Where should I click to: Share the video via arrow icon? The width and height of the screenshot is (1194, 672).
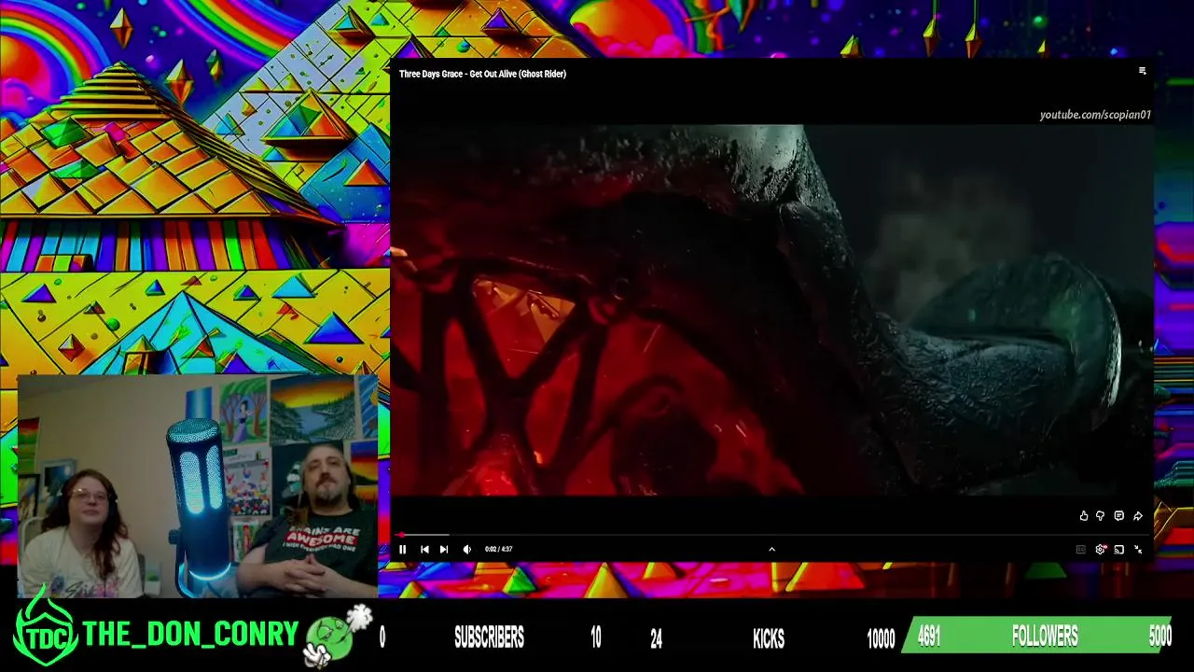[x=1138, y=515]
